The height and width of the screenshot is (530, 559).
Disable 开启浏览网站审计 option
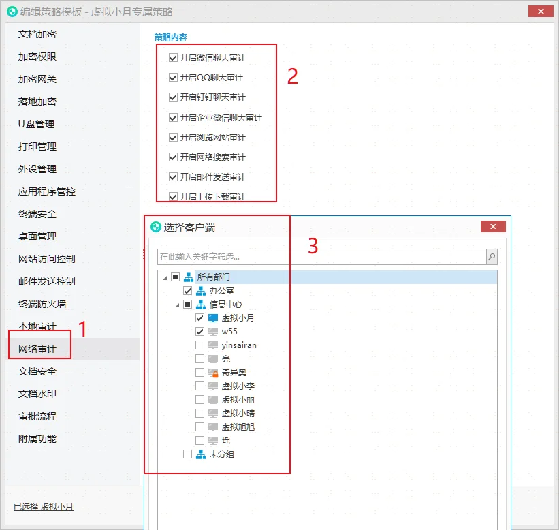pos(173,136)
